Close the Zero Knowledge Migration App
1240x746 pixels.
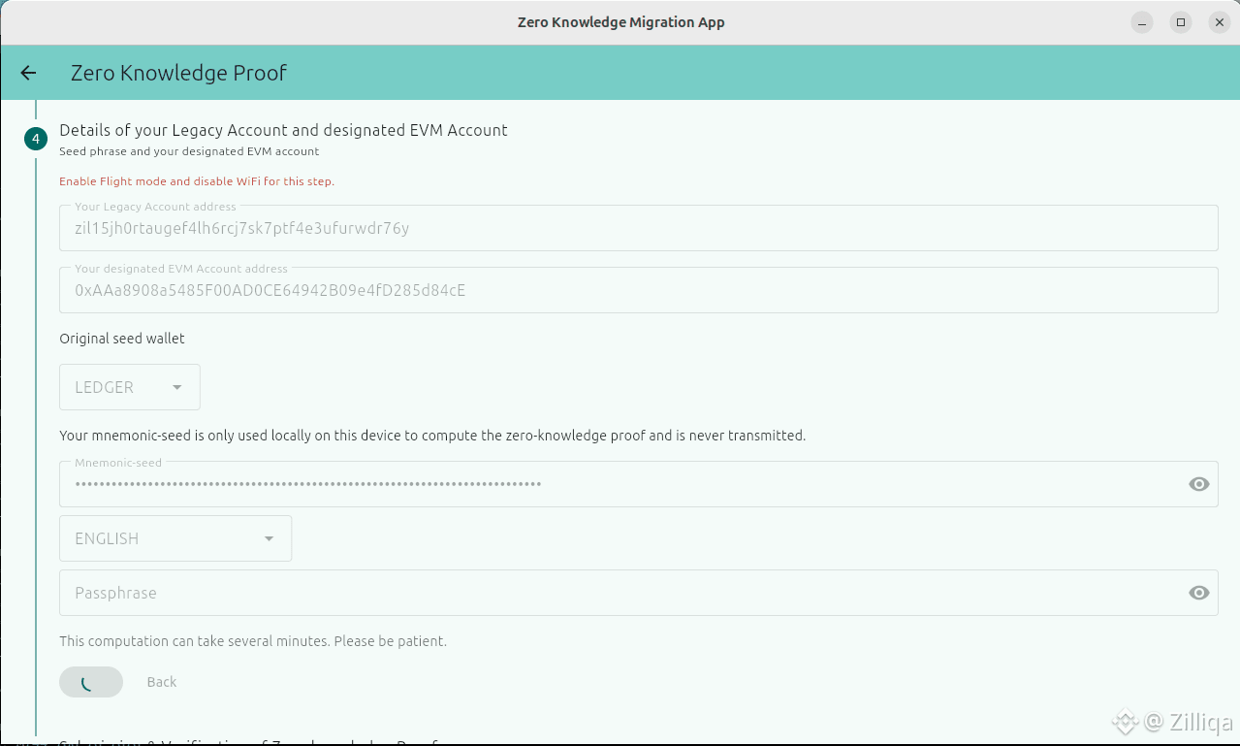click(1220, 22)
